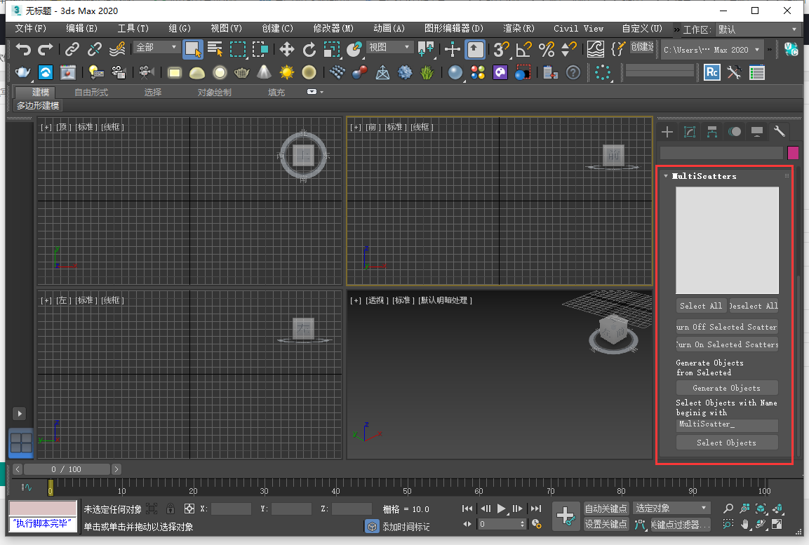Click the MultiScatter_ name input field
Screen dimensions: 809x545
pyautogui.click(x=727, y=424)
